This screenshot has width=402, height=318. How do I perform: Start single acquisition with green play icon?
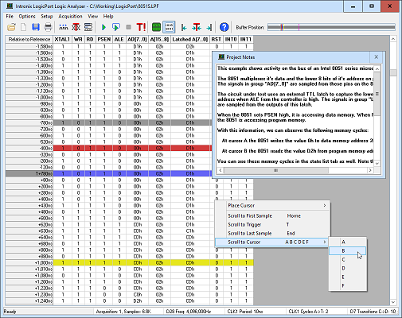[103, 27]
